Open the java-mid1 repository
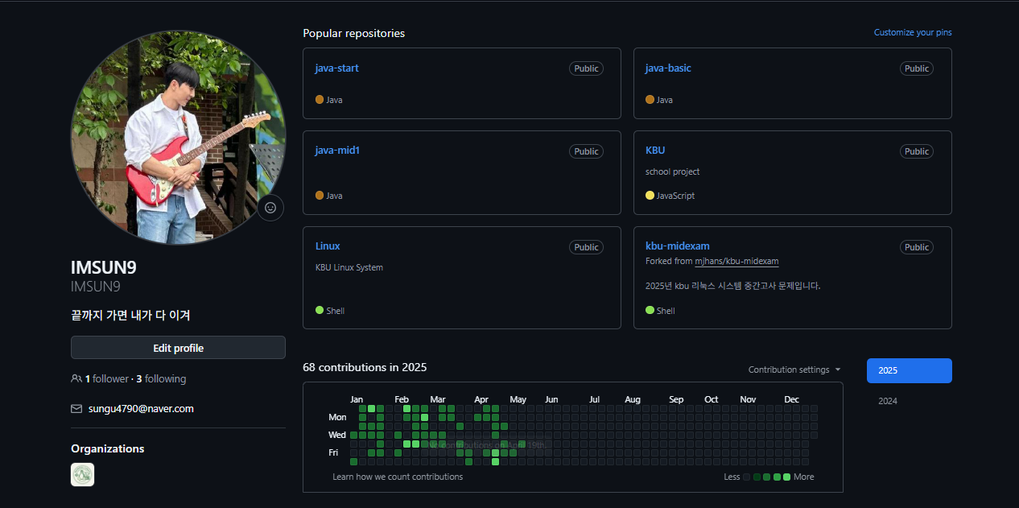This screenshot has height=508, width=1019. (x=337, y=151)
